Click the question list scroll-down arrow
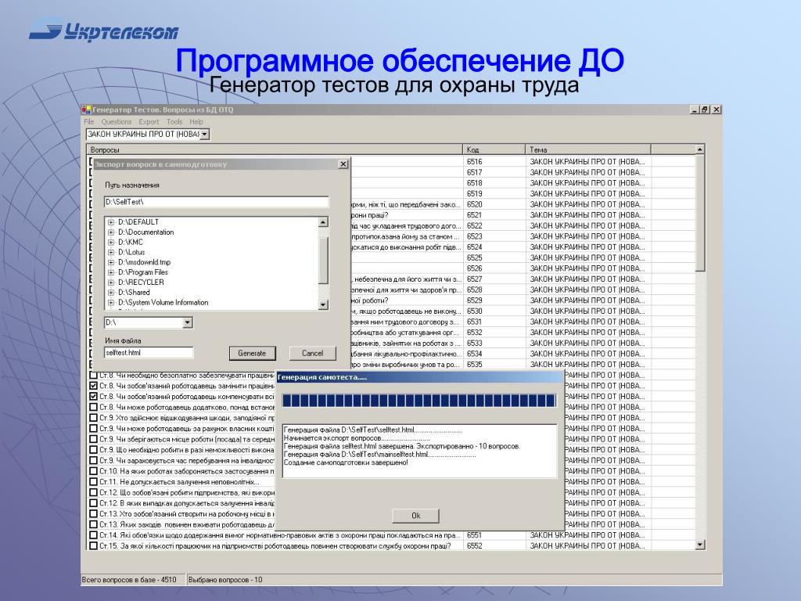The image size is (801, 601). pyautogui.click(x=700, y=545)
